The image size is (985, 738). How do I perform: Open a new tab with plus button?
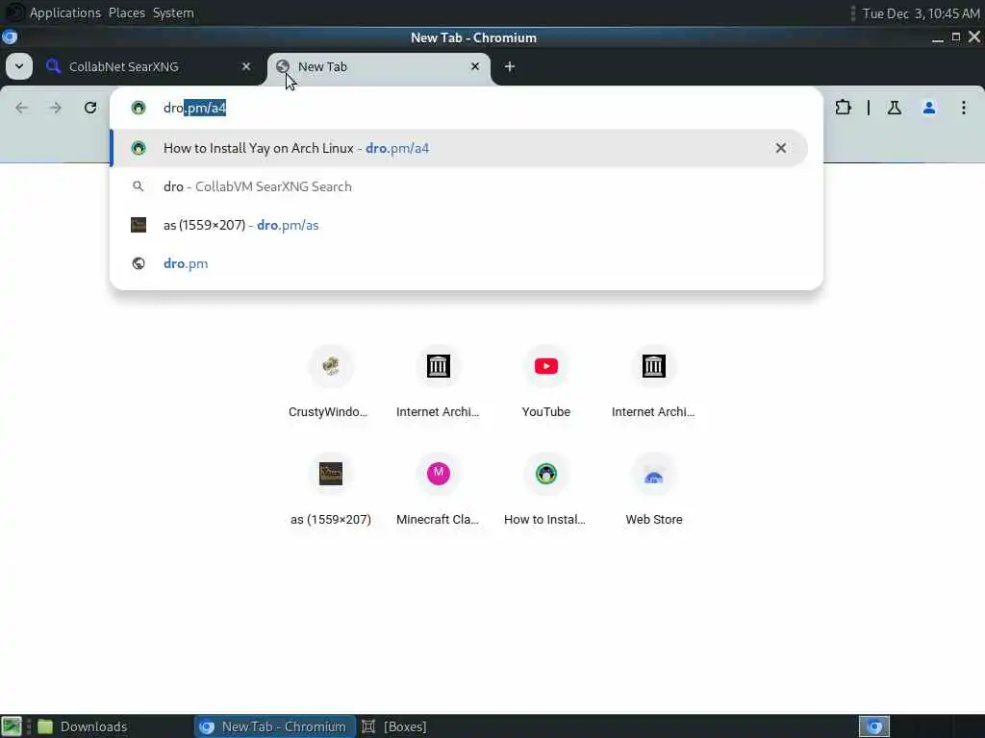click(x=510, y=66)
